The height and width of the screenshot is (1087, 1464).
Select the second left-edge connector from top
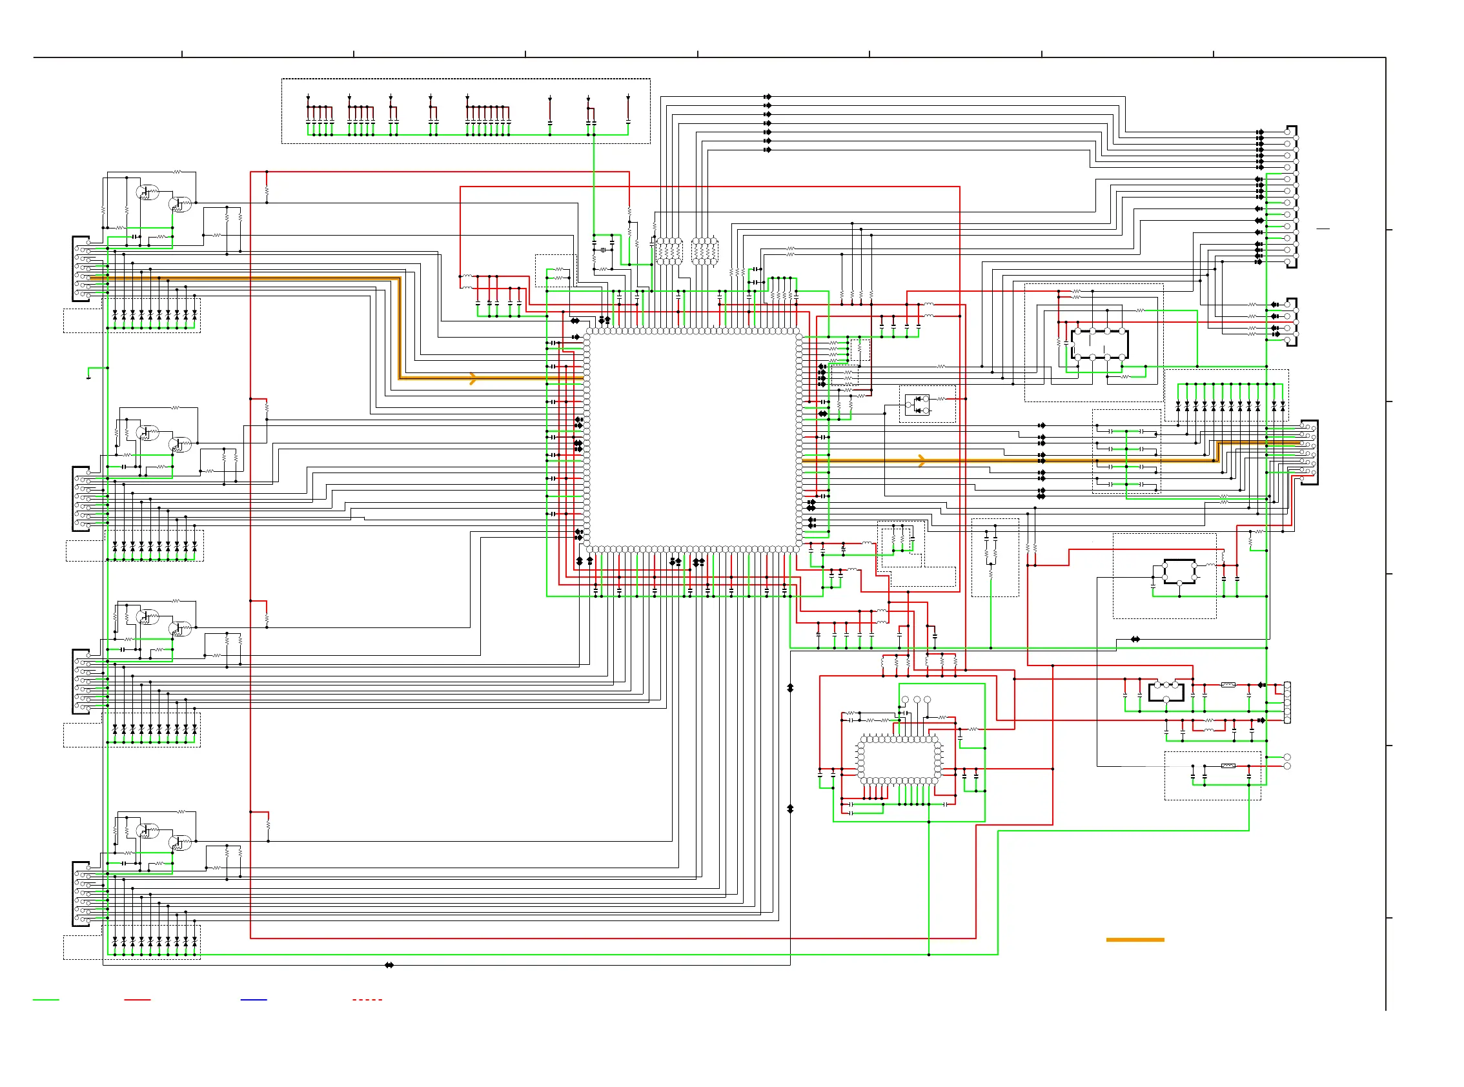(x=82, y=498)
